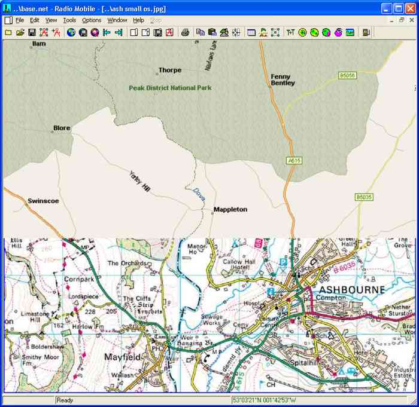
Task: Print the map using the printer icon
Action: (185, 32)
